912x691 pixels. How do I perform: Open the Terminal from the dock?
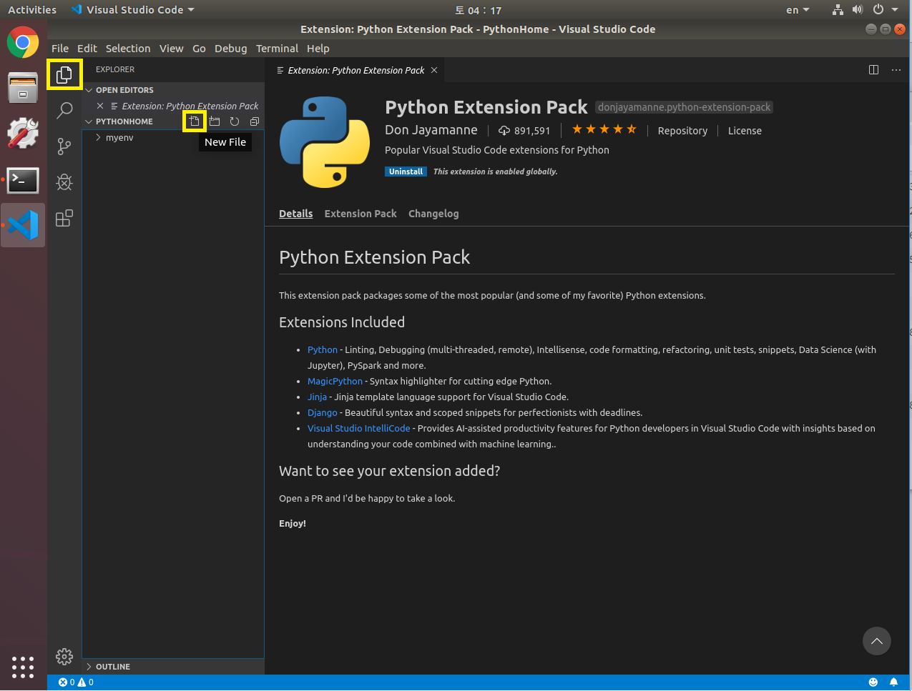click(x=23, y=180)
